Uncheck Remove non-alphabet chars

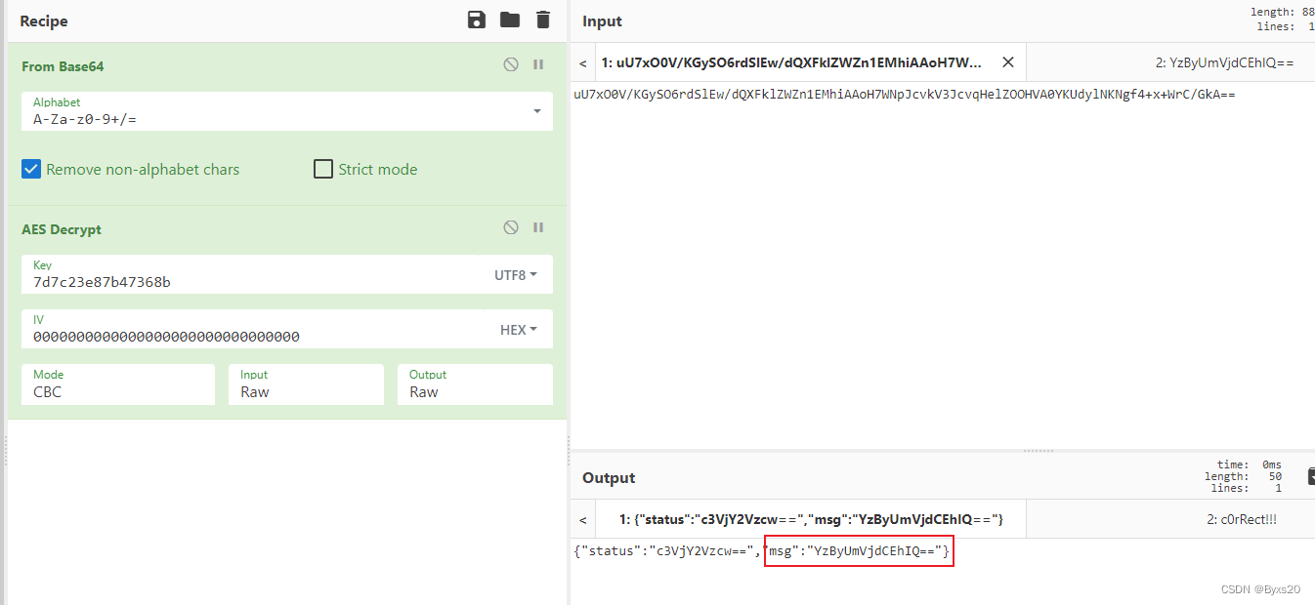pos(30,169)
